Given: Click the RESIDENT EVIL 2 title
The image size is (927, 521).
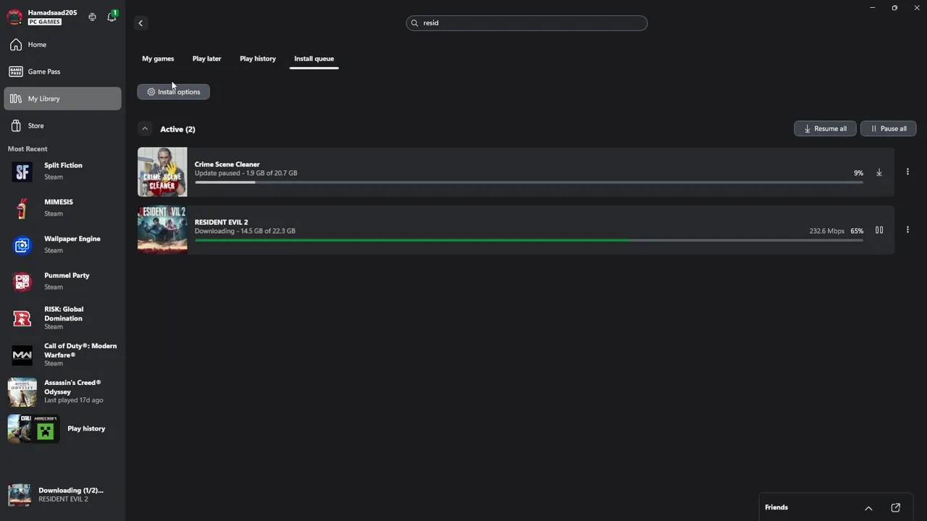Looking at the screenshot, I should click(221, 222).
